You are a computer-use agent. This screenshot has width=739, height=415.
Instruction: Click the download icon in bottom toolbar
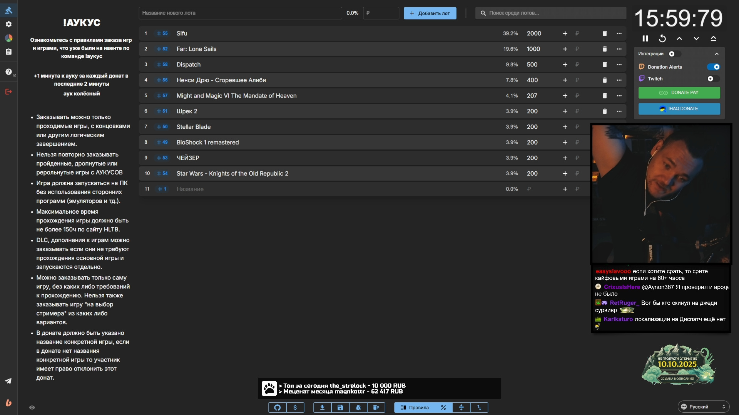click(323, 407)
